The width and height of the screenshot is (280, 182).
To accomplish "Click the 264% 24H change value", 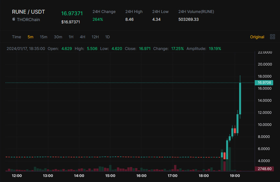I will tap(98, 19).
